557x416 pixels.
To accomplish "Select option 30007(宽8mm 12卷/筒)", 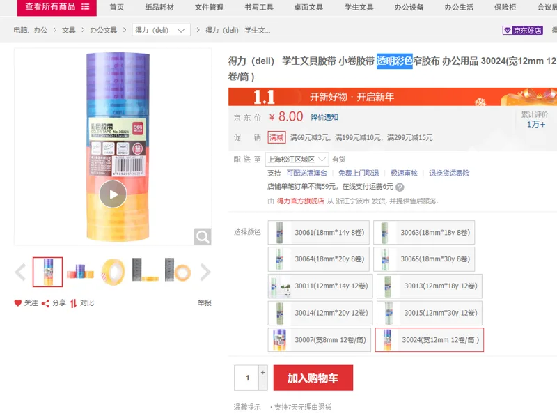I will 320,340.
